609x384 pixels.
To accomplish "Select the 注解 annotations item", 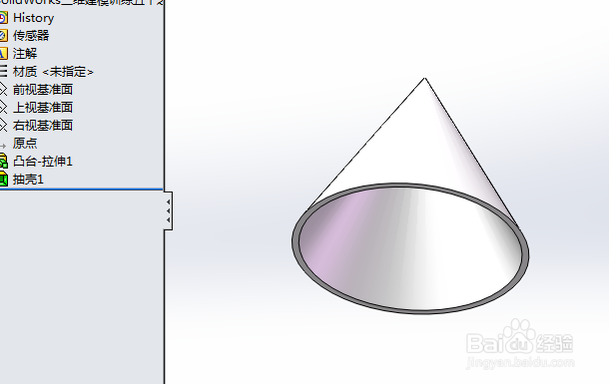I will pyautogui.click(x=25, y=54).
